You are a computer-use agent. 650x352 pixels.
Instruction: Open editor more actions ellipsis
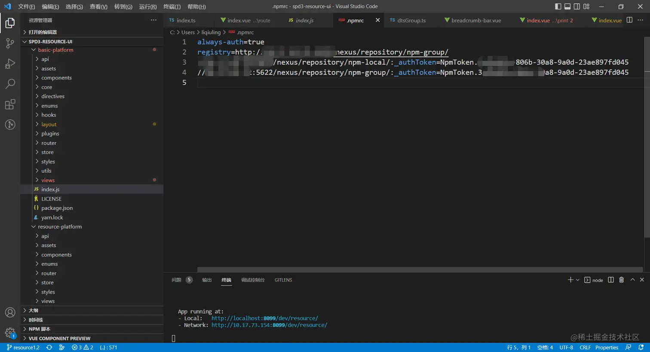640,20
